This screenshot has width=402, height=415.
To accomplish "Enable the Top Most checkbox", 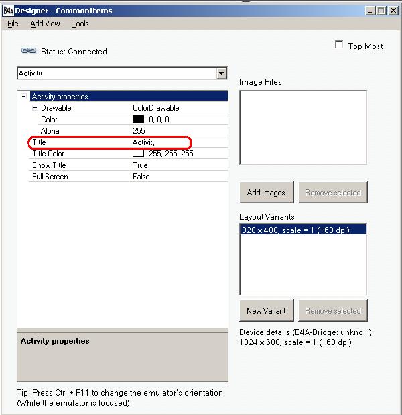I will (x=339, y=44).
